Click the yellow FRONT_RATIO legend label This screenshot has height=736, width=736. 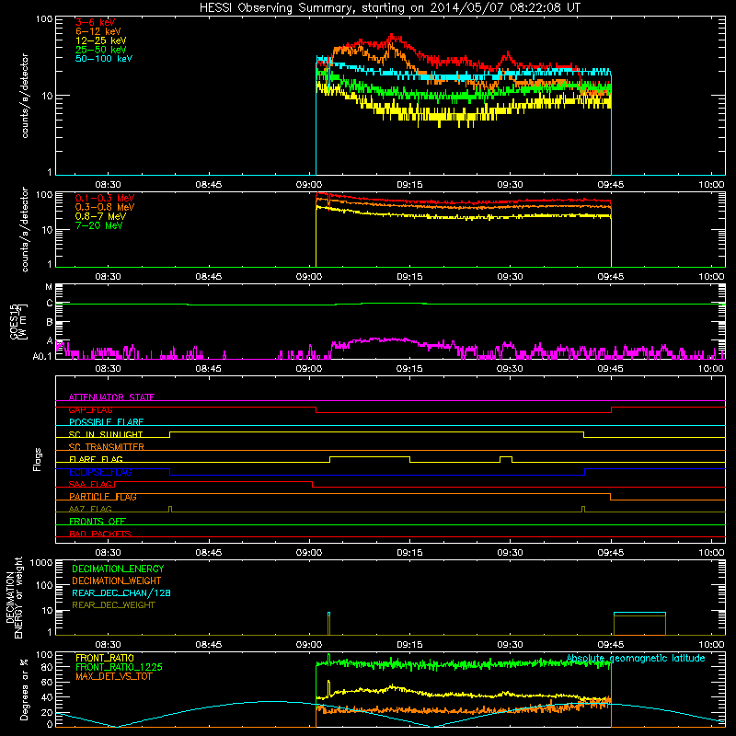click(x=105, y=658)
